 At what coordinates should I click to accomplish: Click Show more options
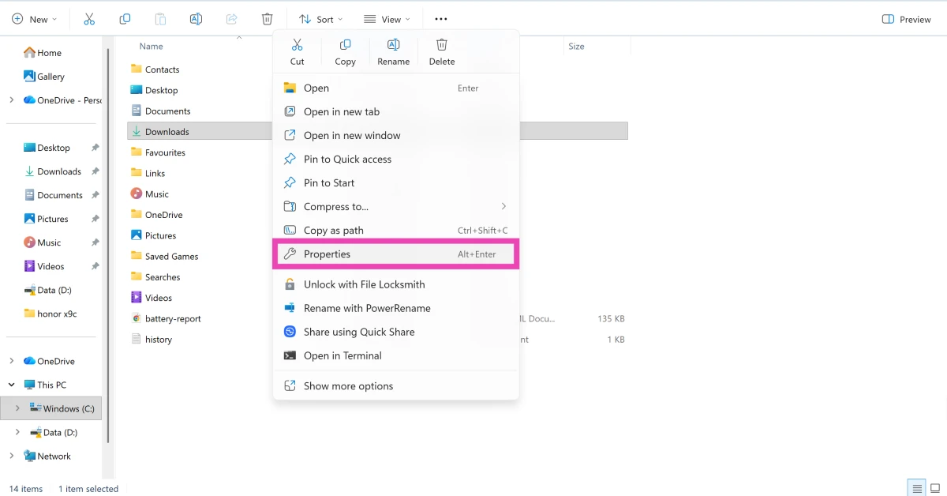[348, 385]
